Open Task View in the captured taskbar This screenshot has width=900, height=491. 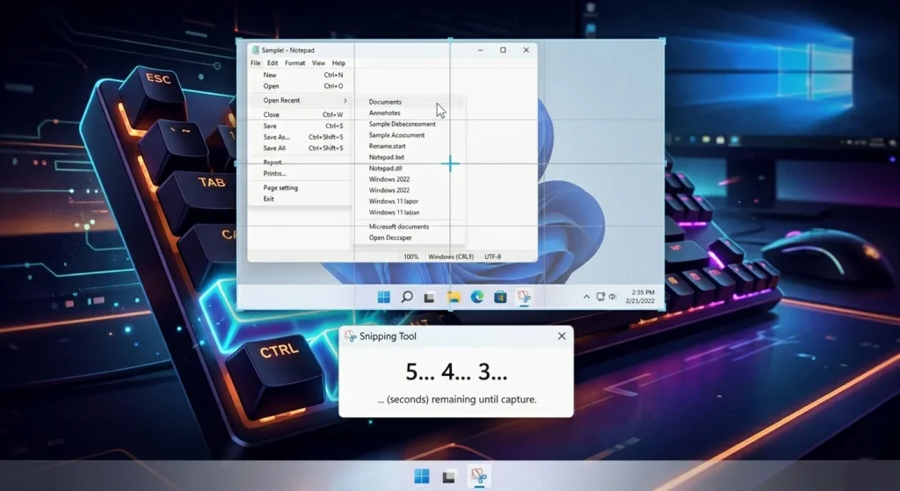click(429, 297)
